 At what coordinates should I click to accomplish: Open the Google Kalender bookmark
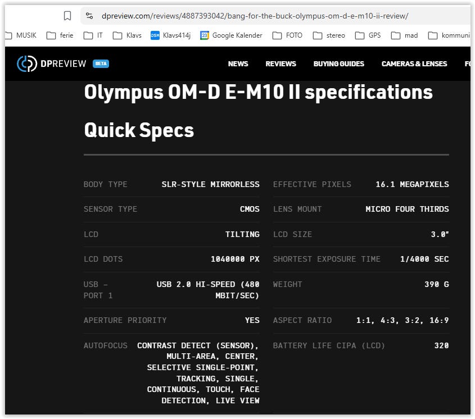(231, 35)
